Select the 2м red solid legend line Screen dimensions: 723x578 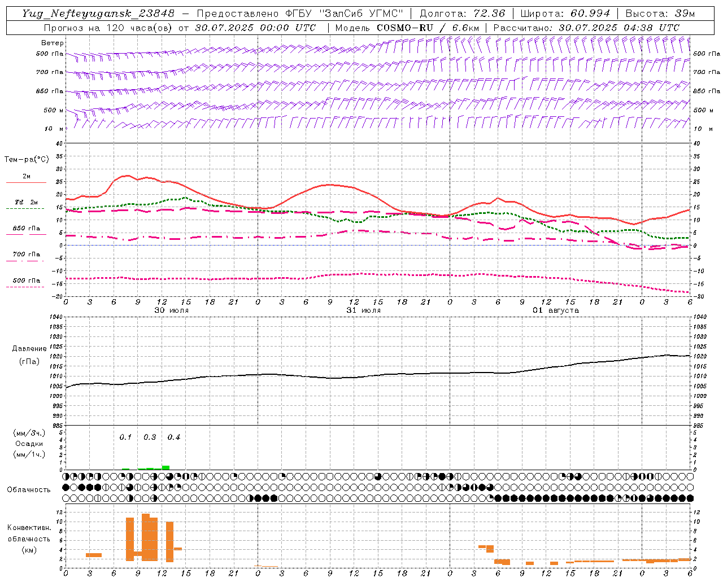click(x=26, y=183)
